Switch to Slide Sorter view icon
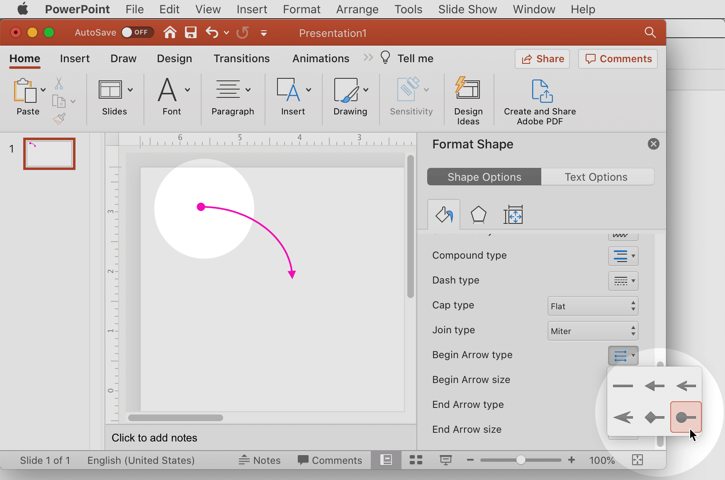 pos(416,460)
